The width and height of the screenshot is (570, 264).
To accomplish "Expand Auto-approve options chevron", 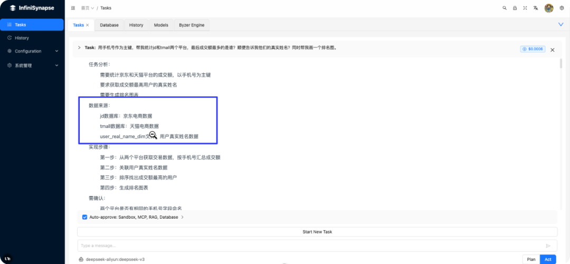I will point(182,217).
